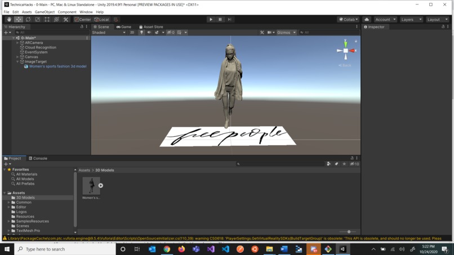Click the Step frame button

[x=229, y=19]
